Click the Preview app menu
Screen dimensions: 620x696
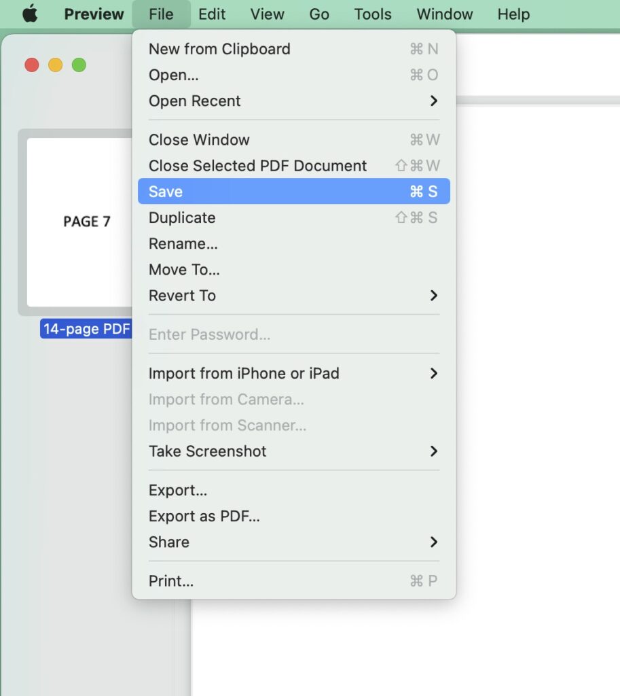click(x=94, y=14)
